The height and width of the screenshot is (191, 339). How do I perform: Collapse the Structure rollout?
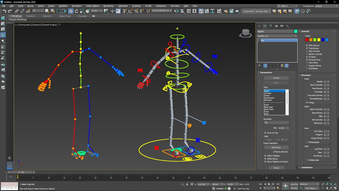[306, 75]
